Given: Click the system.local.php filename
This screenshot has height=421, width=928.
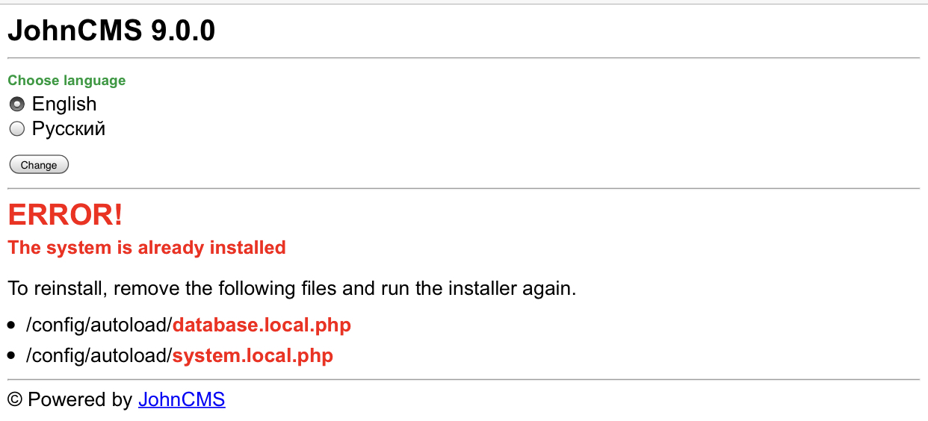Looking at the screenshot, I should pyautogui.click(x=253, y=356).
